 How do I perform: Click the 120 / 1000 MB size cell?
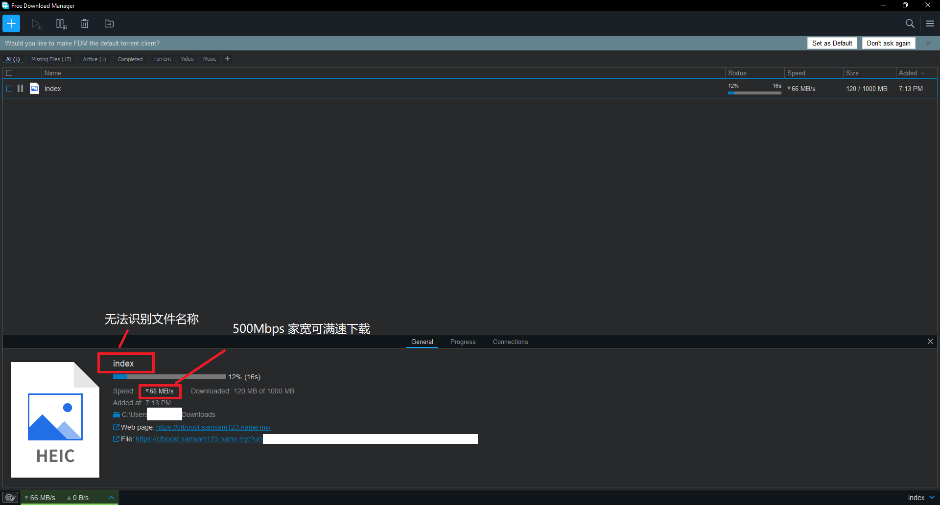tap(867, 89)
